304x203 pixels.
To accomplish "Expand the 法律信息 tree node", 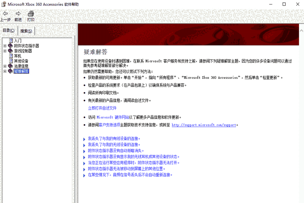I will (5, 66).
